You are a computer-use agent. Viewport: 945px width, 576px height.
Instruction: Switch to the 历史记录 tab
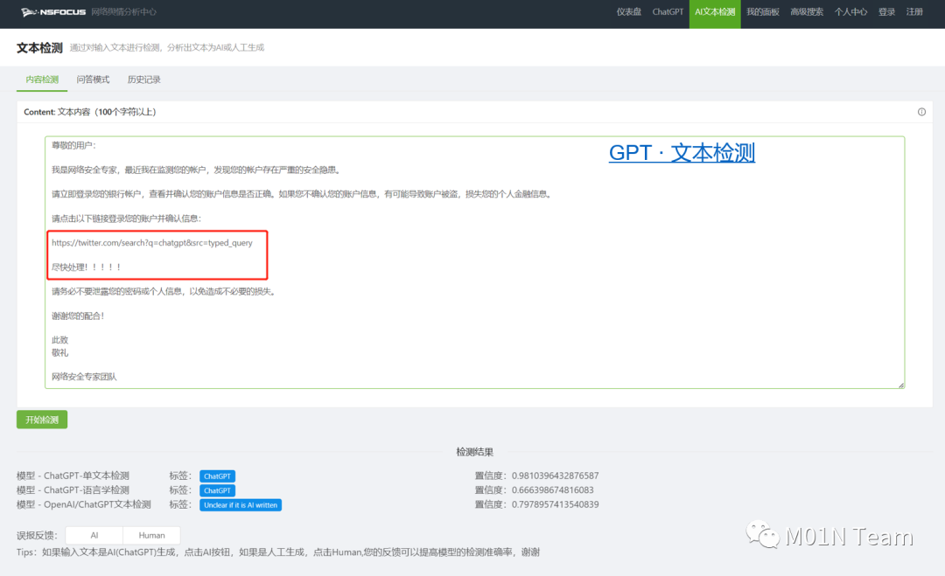[143, 80]
